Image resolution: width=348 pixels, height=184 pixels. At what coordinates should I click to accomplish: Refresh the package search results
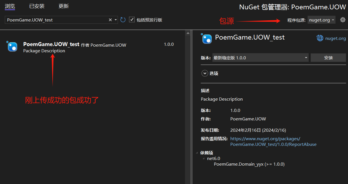(x=123, y=20)
